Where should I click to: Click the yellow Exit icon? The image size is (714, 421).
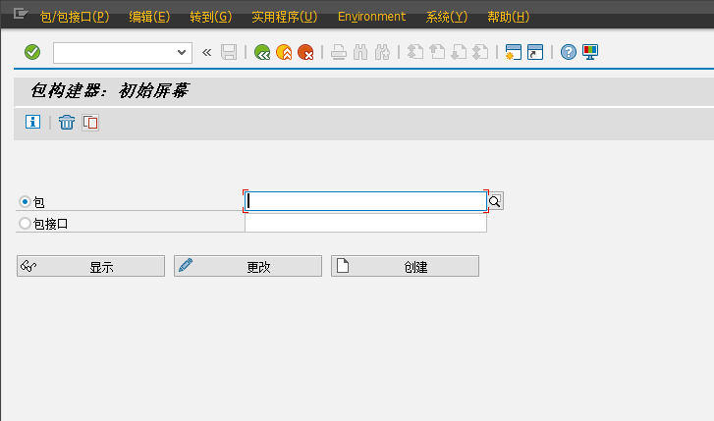click(x=284, y=52)
